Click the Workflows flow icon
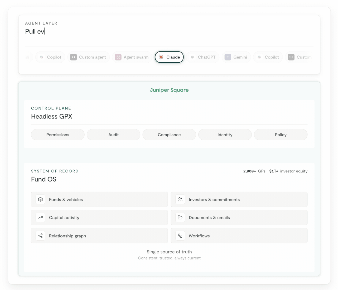Viewport: 338px width, 290px height. coord(180,236)
